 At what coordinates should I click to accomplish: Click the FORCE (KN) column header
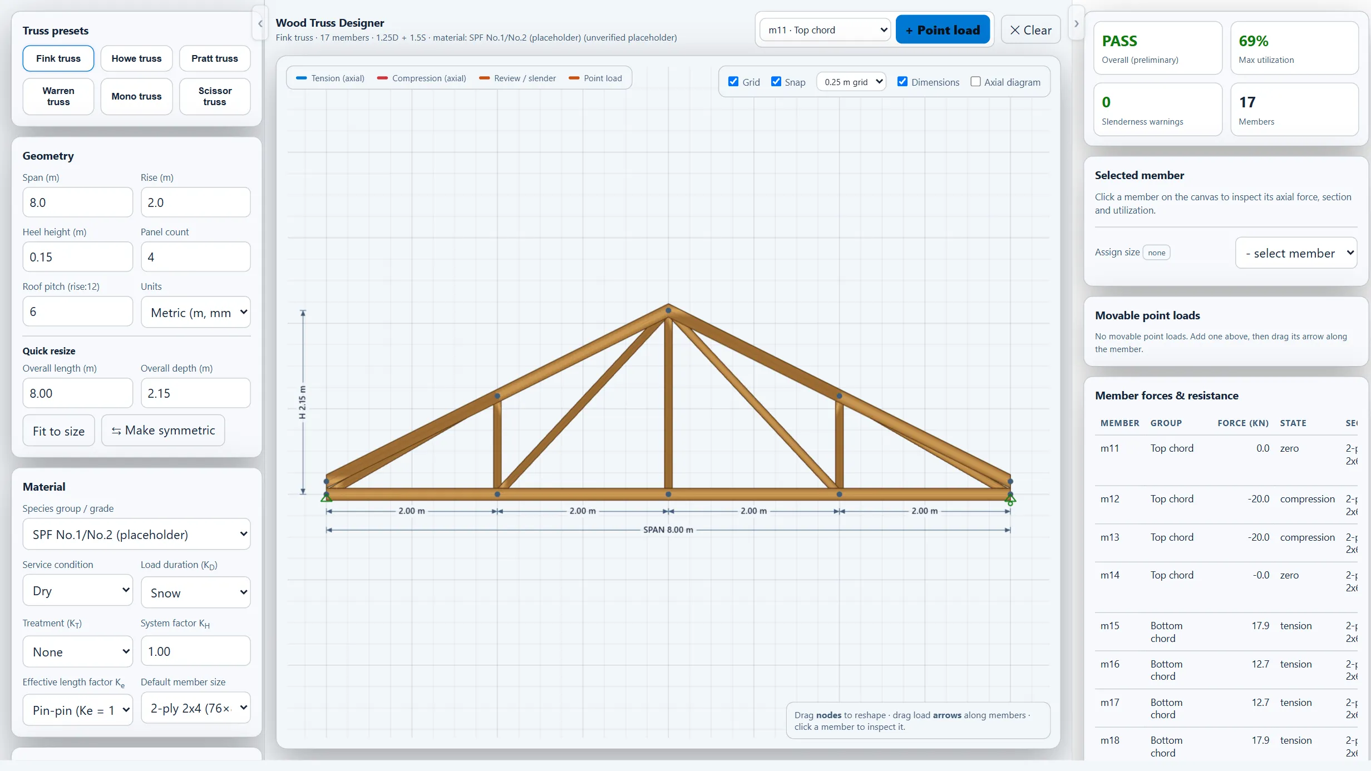click(x=1243, y=423)
